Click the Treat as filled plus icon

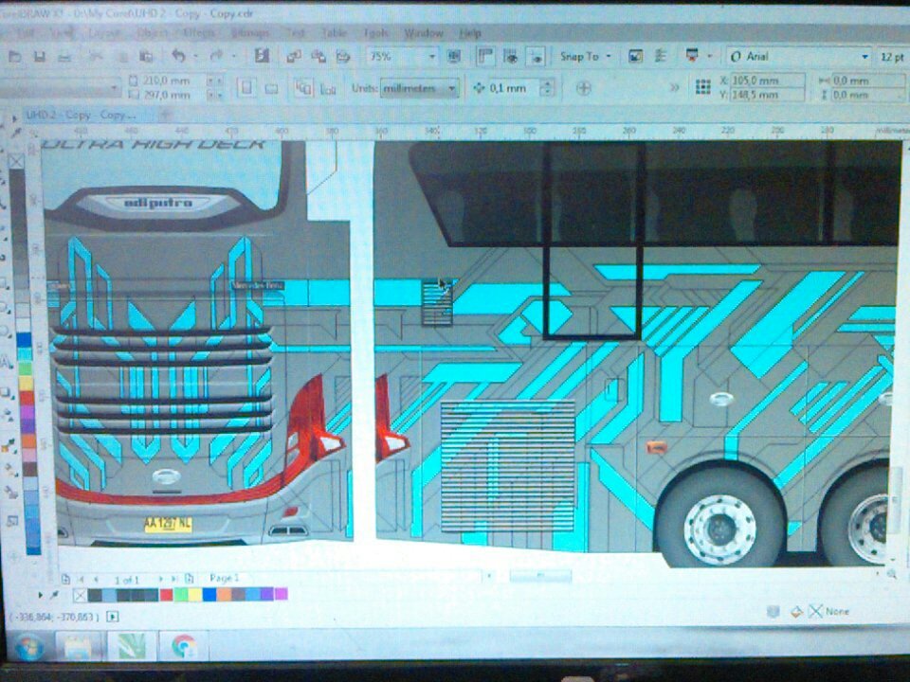(x=584, y=88)
